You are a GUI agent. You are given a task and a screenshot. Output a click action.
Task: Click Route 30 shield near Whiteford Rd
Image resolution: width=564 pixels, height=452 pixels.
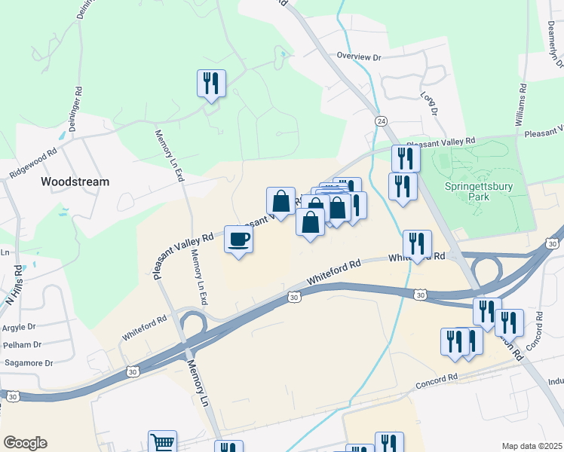coord(294,297)
